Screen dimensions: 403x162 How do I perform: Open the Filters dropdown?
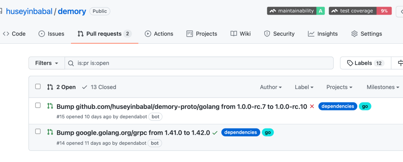47,63
